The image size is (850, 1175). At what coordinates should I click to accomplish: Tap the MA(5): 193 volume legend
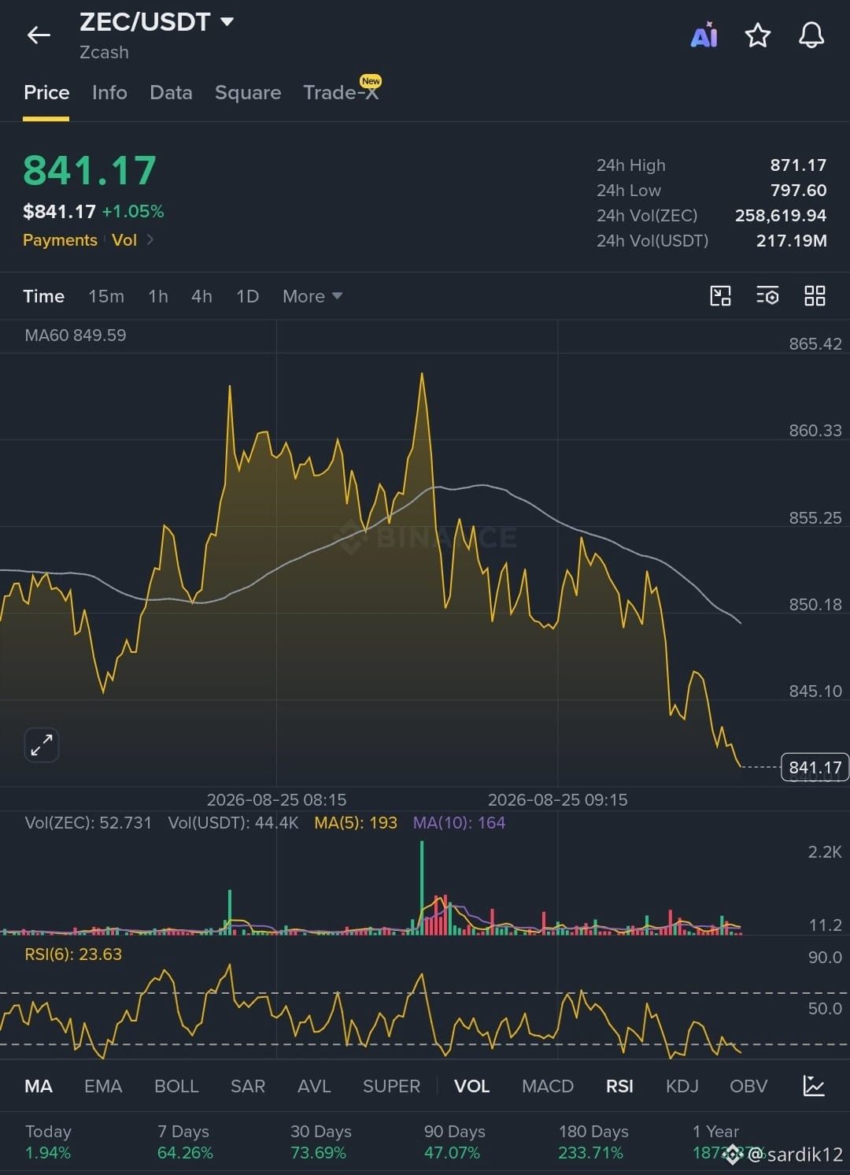[x=356, y=823]
